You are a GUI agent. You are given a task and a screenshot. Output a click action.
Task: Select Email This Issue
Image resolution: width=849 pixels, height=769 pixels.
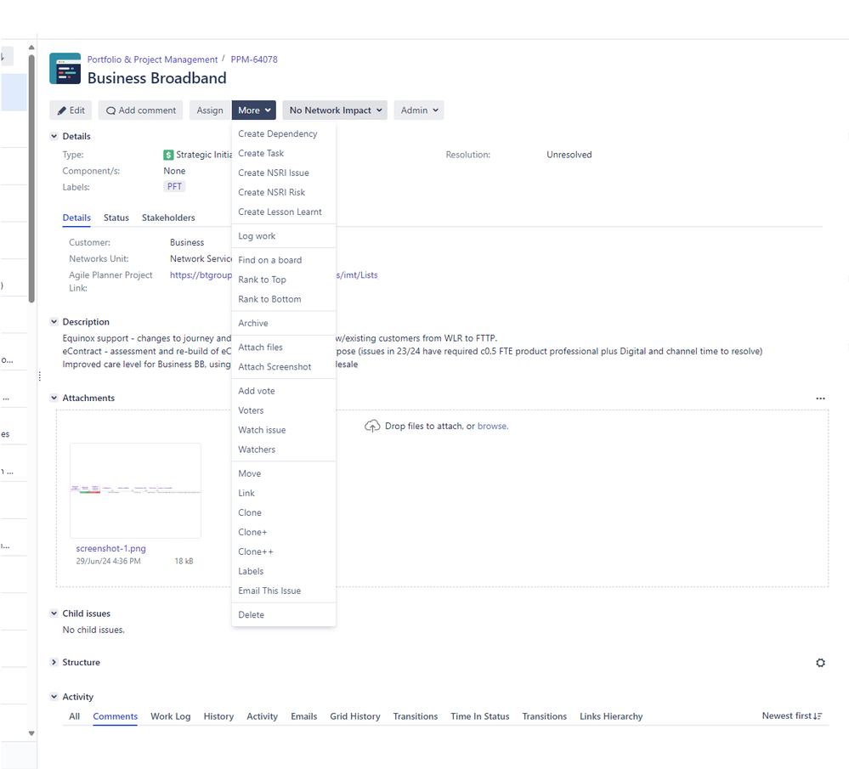pyautogui.click(x=284, y=591)
